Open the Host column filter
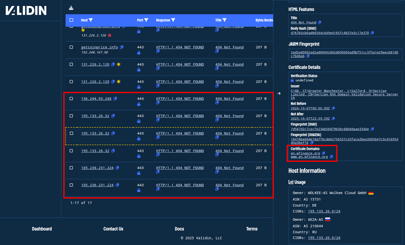Image resolution: width=405 pixels, height=245 pixels. [x=91, y=20]
